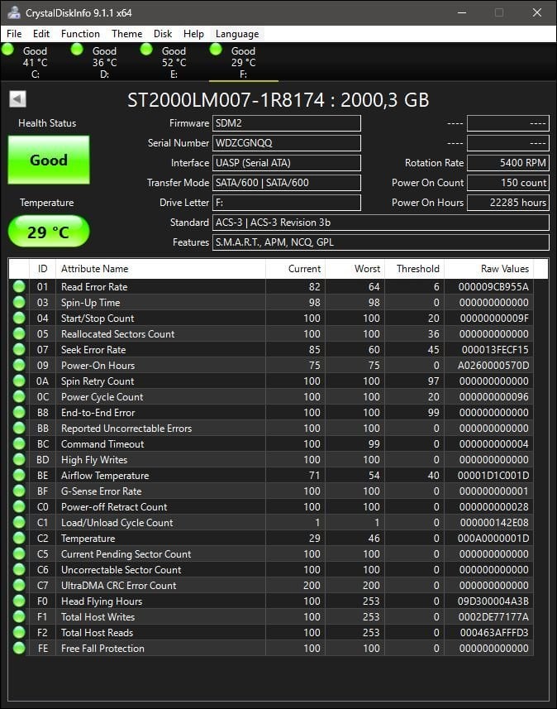Open the Help menu
Image resolution: width=557 pixels, height=709 pixels.
(193, 34)
